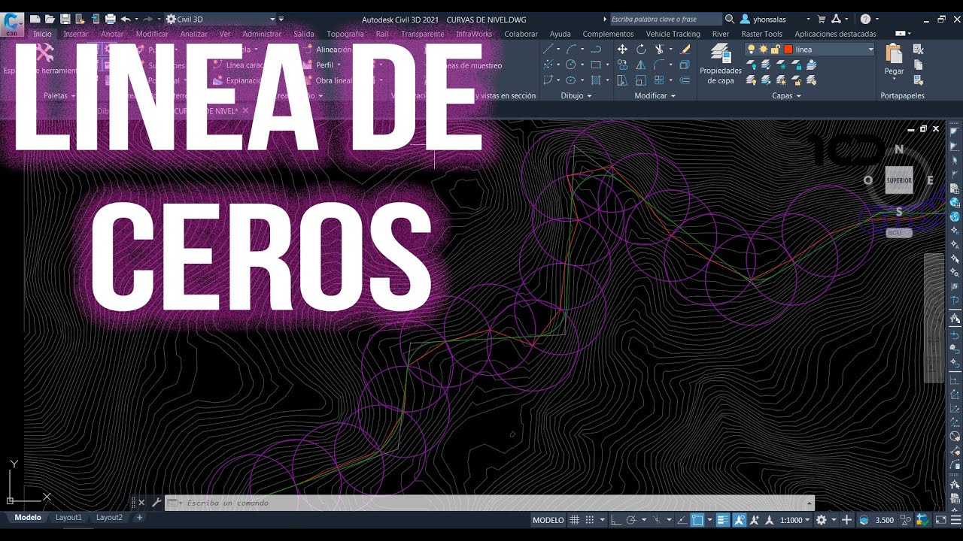Open the Pegar dropdown arrow
This screenshot has height=541, width=963.
point(894,78)
